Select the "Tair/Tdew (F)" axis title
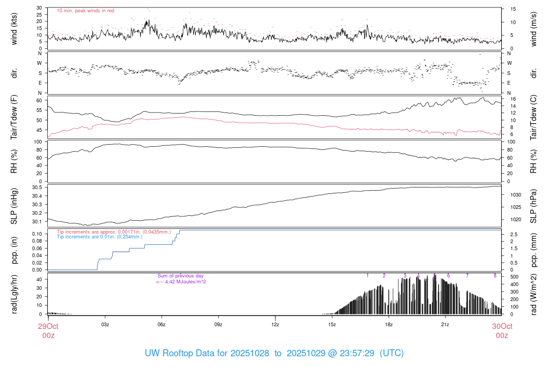The image size is (549, 375). point(15,117)
